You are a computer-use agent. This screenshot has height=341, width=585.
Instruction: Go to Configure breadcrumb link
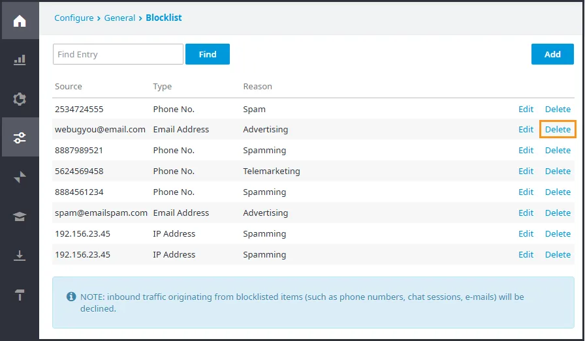point(74,18)
